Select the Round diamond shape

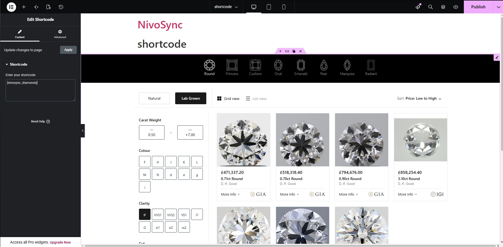(209, 68)
